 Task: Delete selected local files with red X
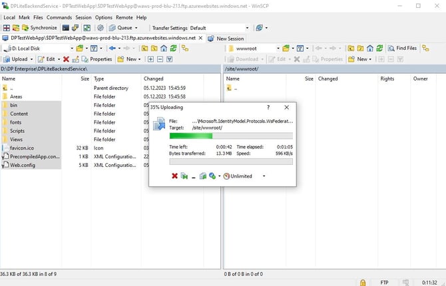tap(65, 59)
